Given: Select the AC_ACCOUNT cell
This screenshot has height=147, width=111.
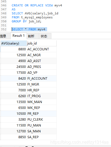Looking at the screenshot, I should tap(42, 49).
